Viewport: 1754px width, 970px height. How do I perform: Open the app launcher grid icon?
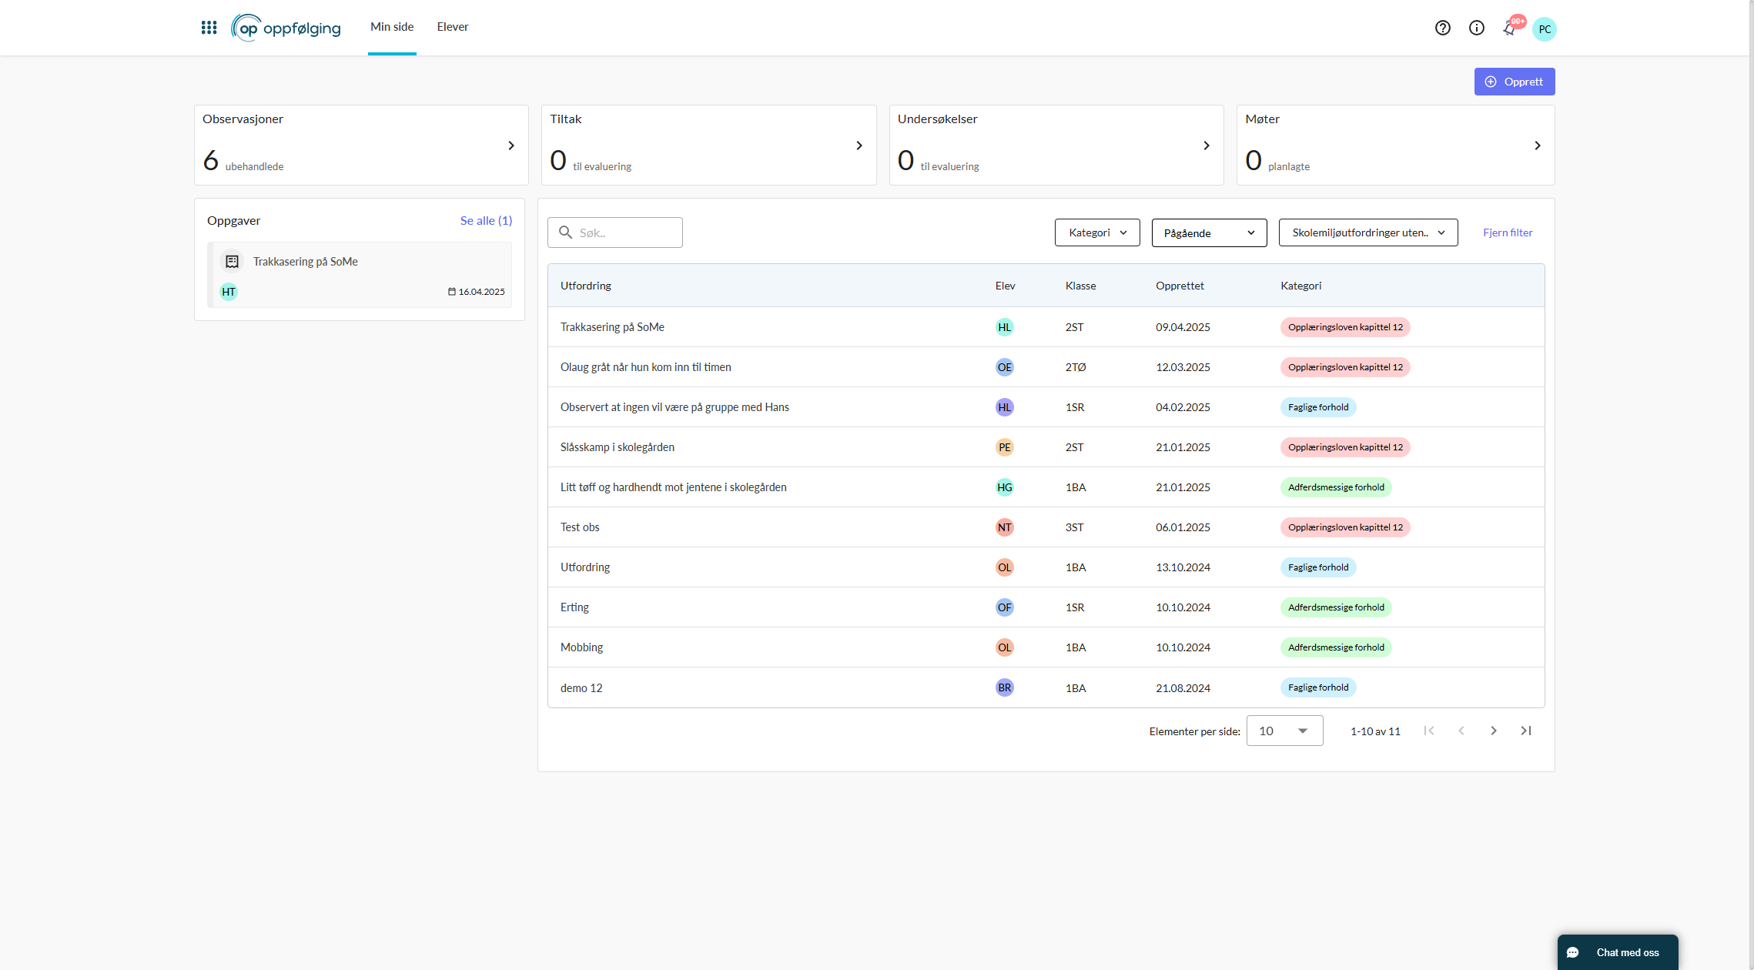pyautogui.click(x=209, y=28)
